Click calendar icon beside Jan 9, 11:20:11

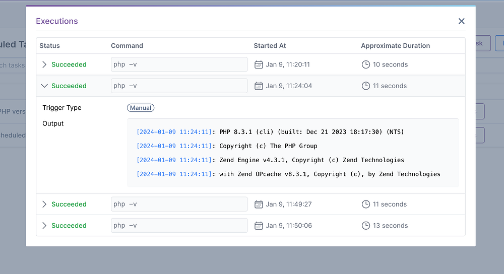tap(259, 64)
